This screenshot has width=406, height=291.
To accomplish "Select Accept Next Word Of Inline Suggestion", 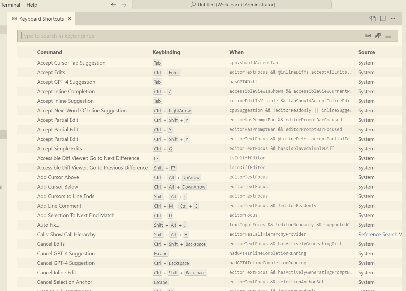I will coord(210,110).
